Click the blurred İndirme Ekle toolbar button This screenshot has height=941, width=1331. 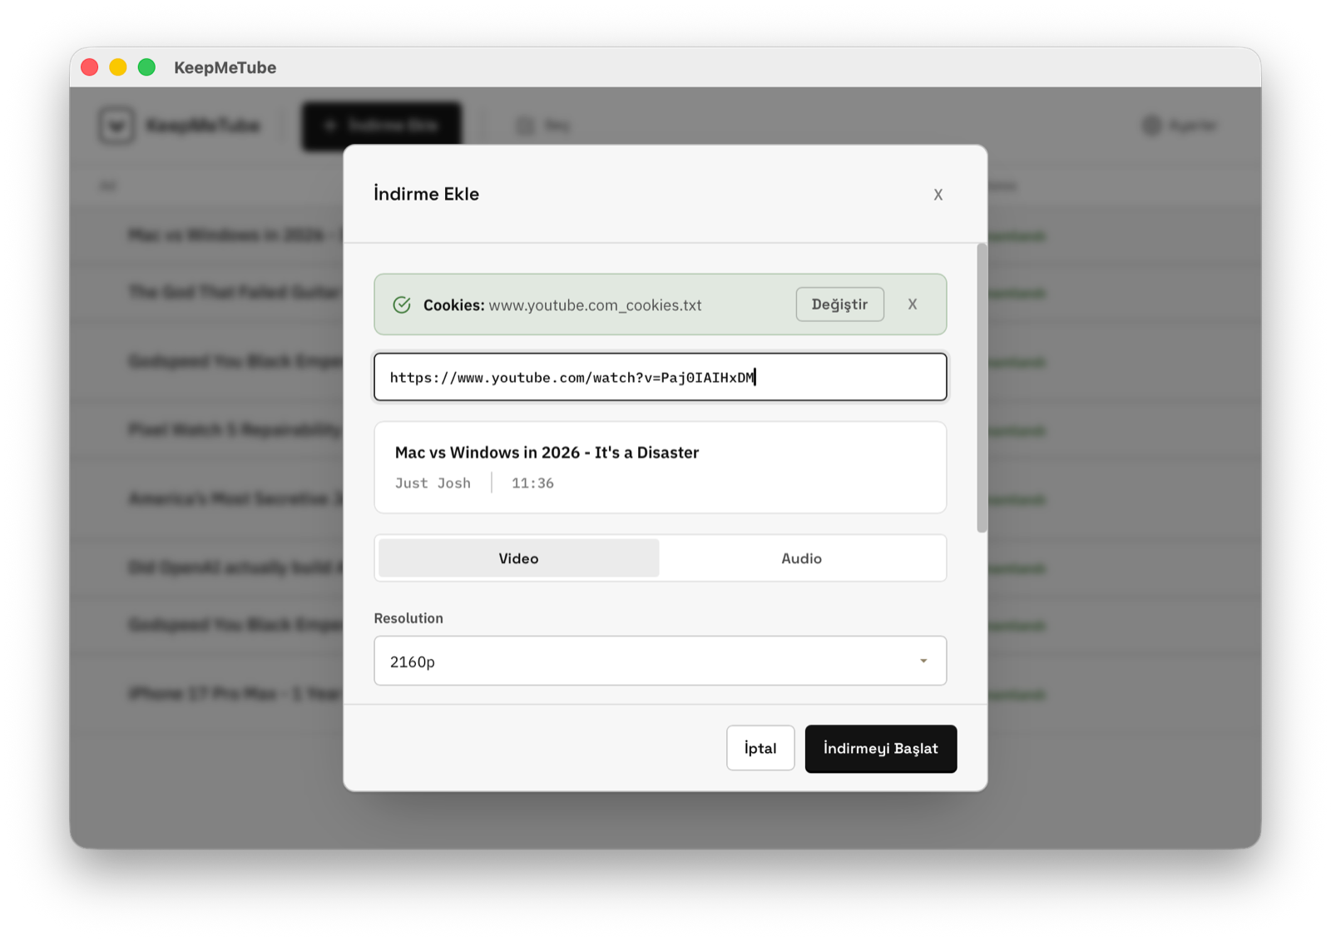point(382,126)
